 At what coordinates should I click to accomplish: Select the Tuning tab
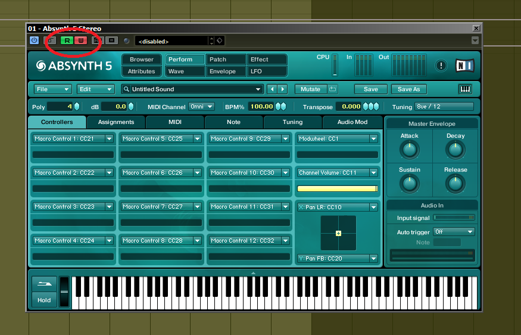point(292,122)
